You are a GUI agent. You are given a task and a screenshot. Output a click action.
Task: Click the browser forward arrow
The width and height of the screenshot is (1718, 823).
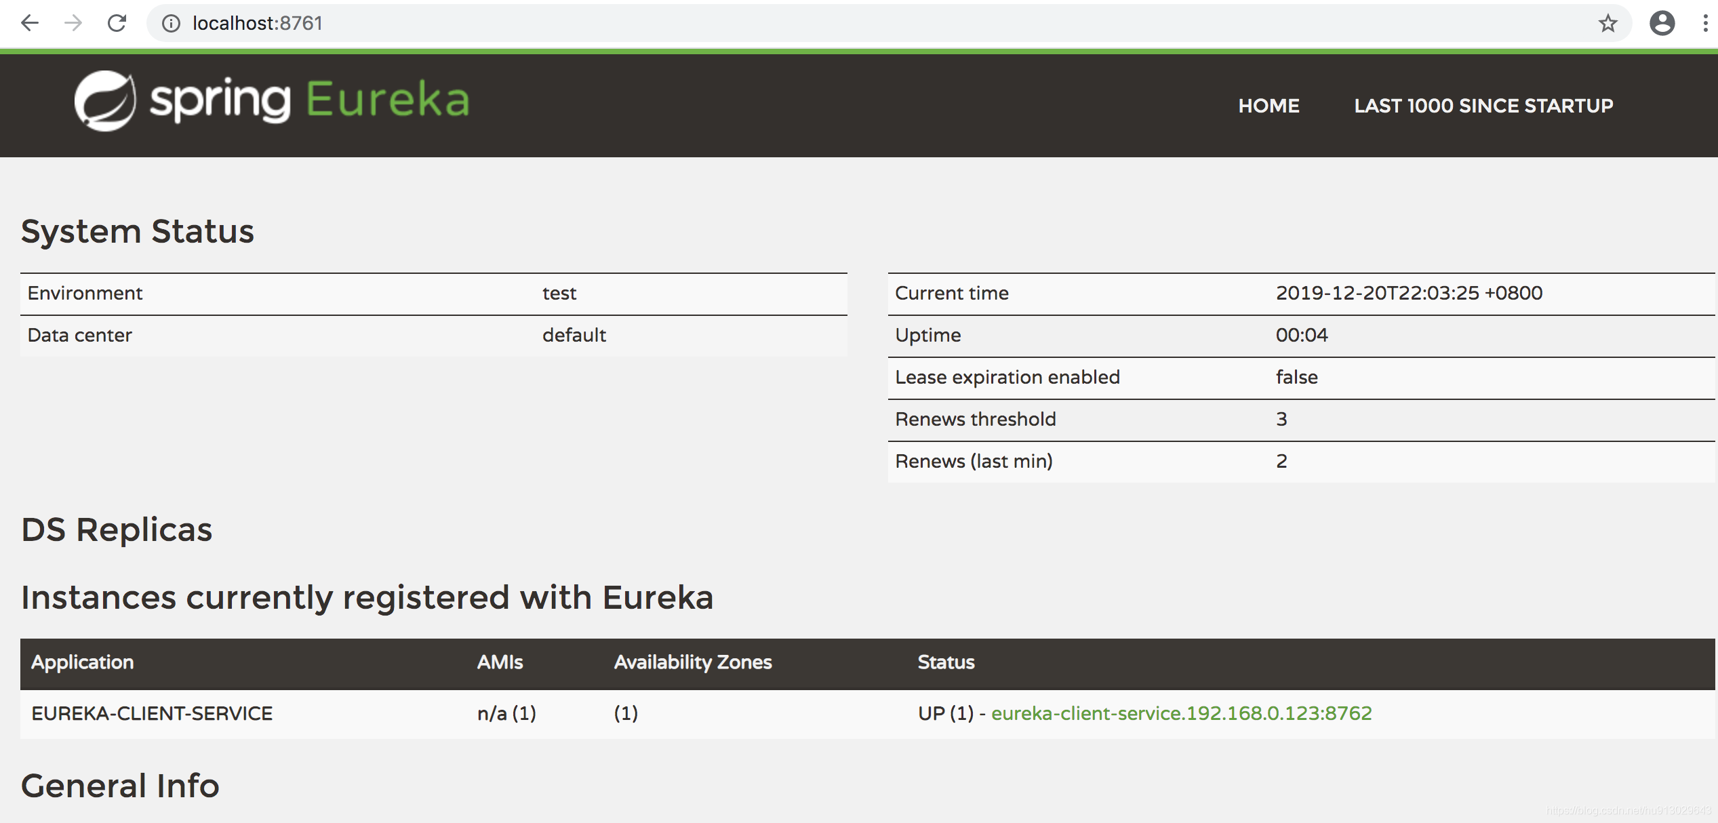[x=73, y=23]
